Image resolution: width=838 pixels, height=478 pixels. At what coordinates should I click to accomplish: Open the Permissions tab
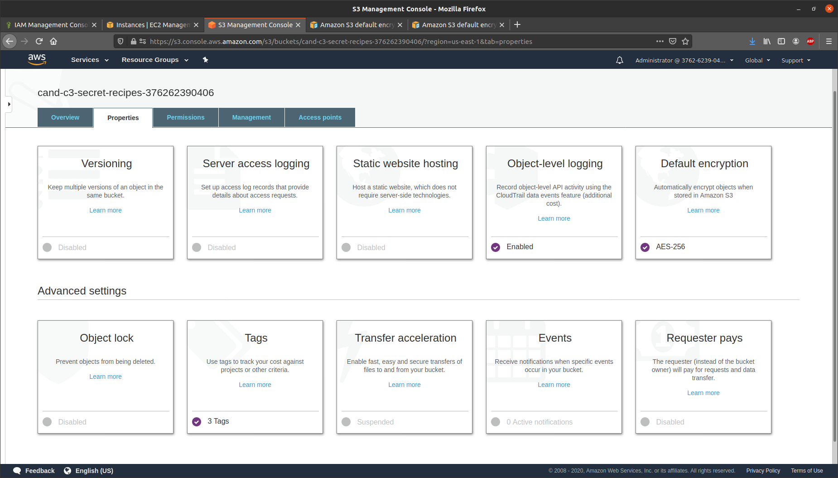(186, 117)
